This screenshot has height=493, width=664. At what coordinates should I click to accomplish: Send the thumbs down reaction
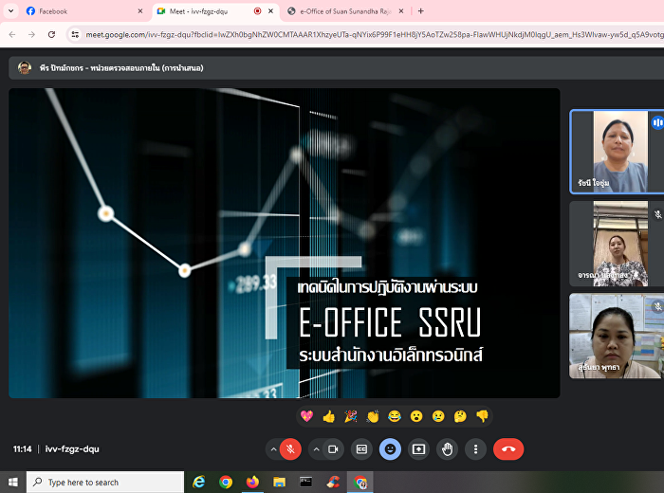482,416
